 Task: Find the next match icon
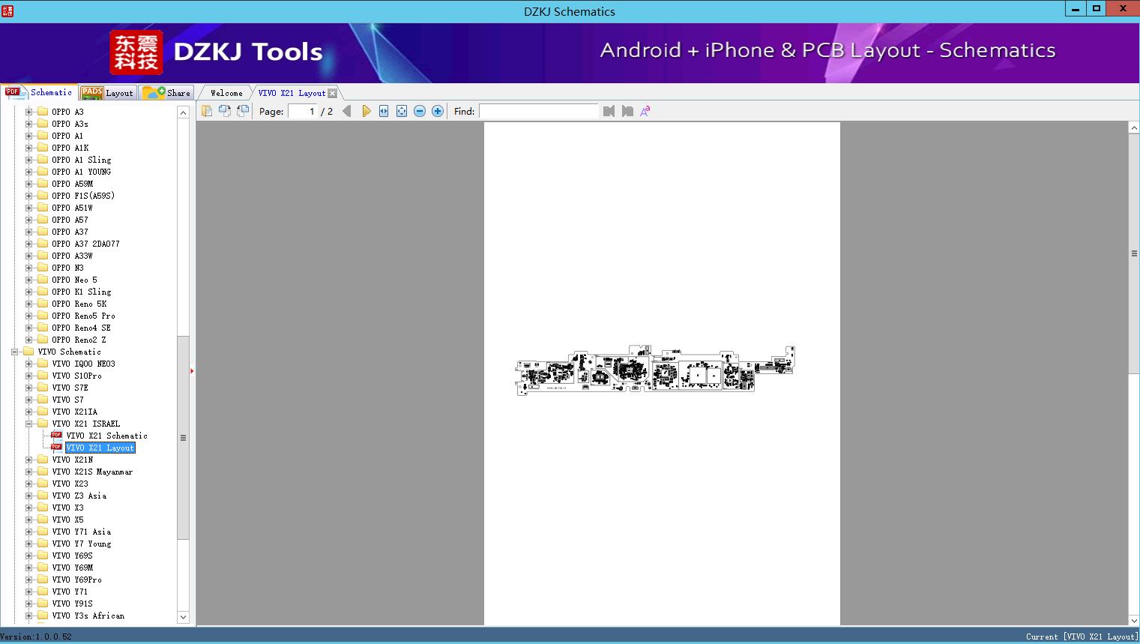[627, 111]
